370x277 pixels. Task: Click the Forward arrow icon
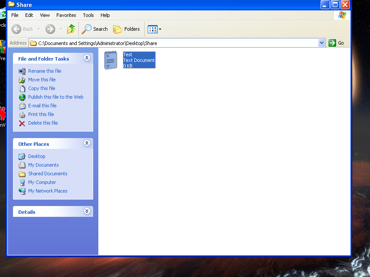click(50, 29)
